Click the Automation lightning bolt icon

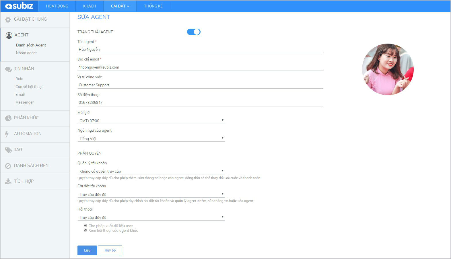(x=7, y=134)
